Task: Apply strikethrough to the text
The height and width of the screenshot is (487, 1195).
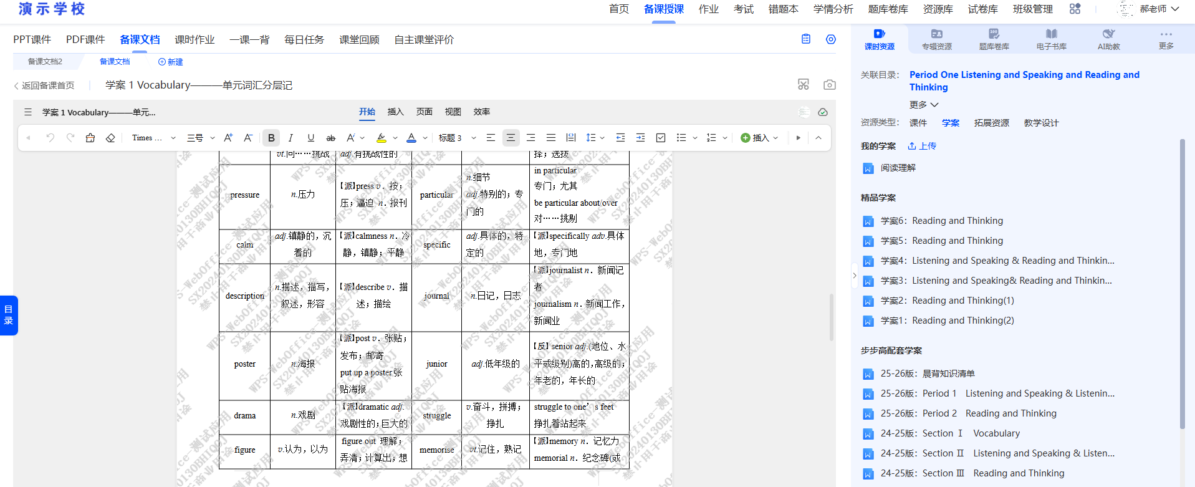Action: [331, 138]
